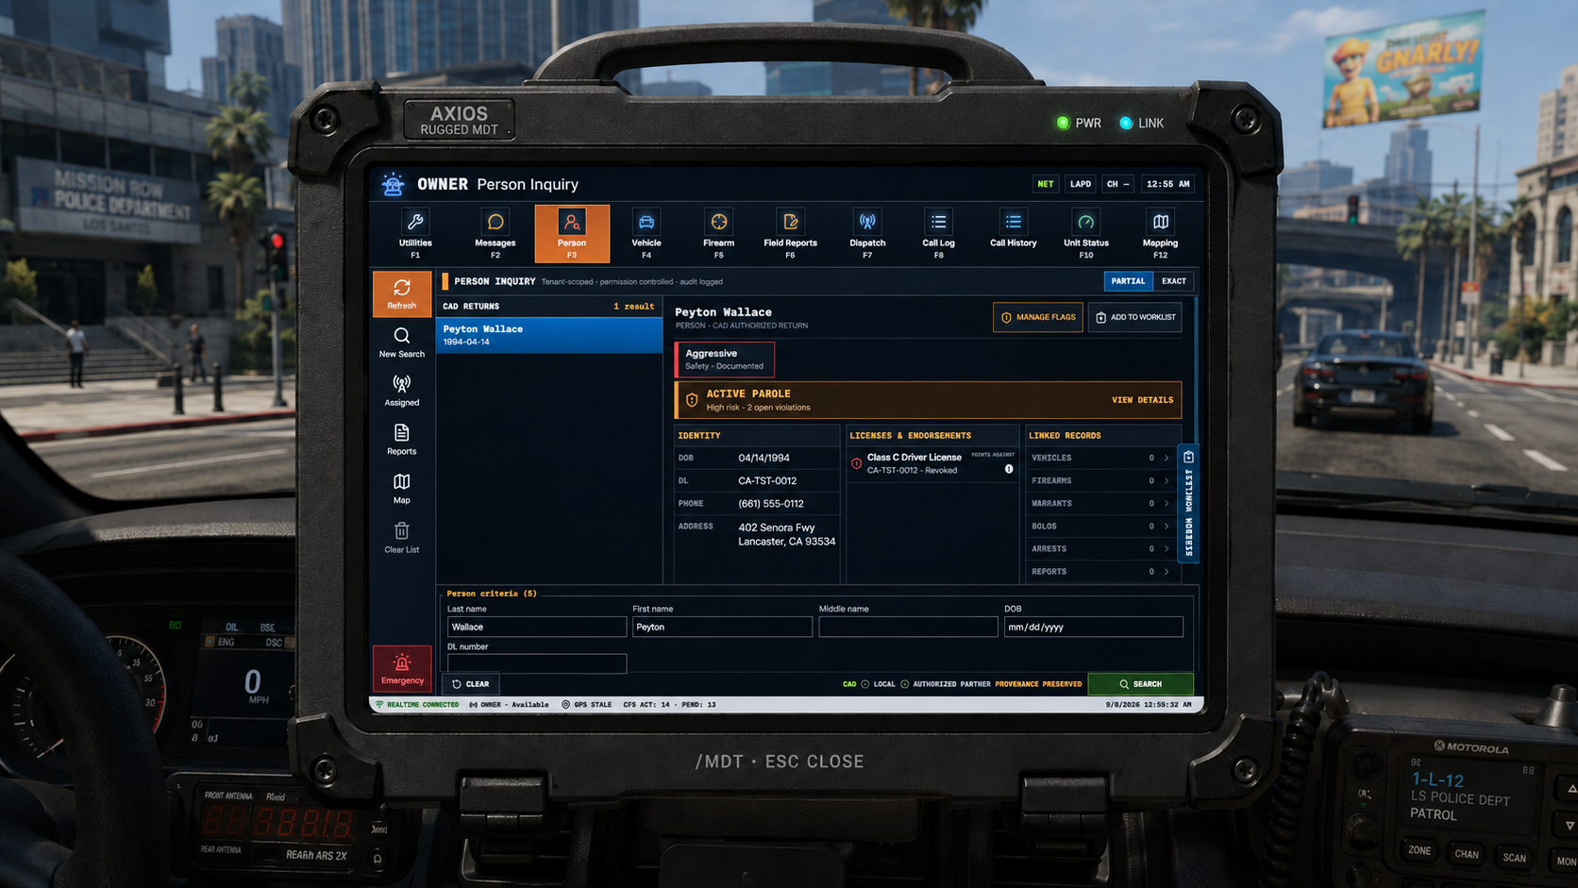Click the Last name input field
The width and height of the screenshot is (1578, 888).
pyautogui.click(x=536, y=627)
